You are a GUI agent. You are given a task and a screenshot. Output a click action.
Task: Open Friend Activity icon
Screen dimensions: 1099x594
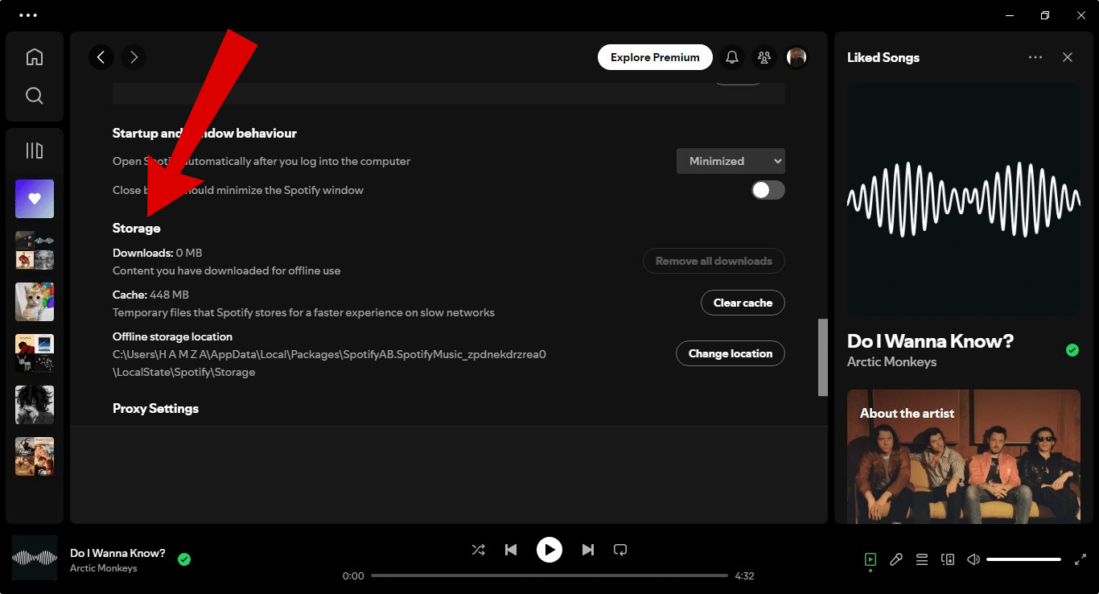[x=764, y=57]
